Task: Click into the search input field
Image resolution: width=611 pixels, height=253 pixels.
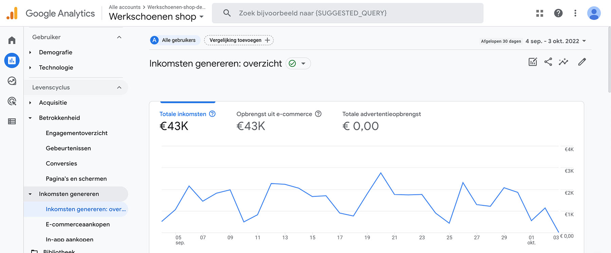Action: 348,13
